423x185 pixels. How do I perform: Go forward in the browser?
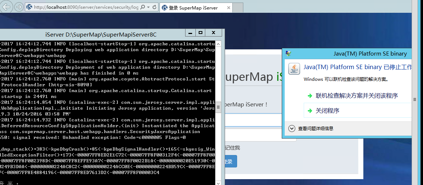(x=19, y=7)
